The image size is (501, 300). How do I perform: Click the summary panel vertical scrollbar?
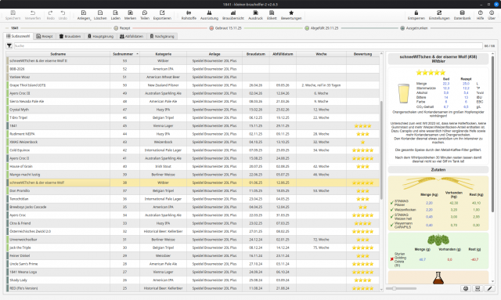tap(492, 134)
